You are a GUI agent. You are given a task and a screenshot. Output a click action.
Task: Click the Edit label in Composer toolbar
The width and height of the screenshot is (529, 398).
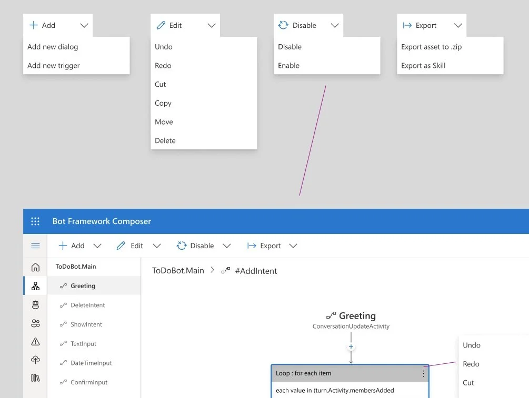(x=137, y=246)
